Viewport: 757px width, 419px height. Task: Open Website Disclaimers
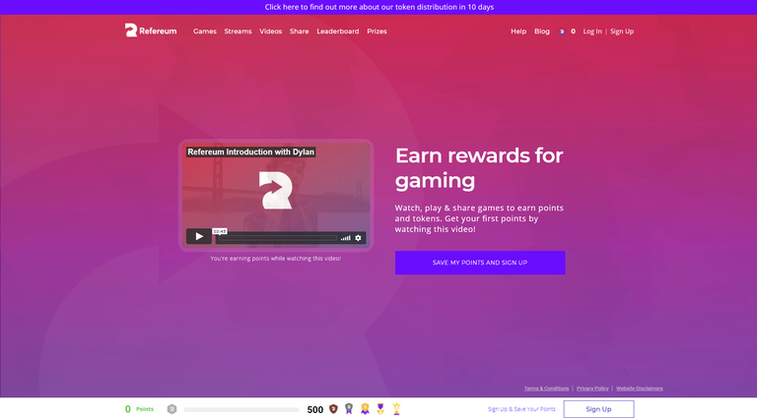coord(639,389)
